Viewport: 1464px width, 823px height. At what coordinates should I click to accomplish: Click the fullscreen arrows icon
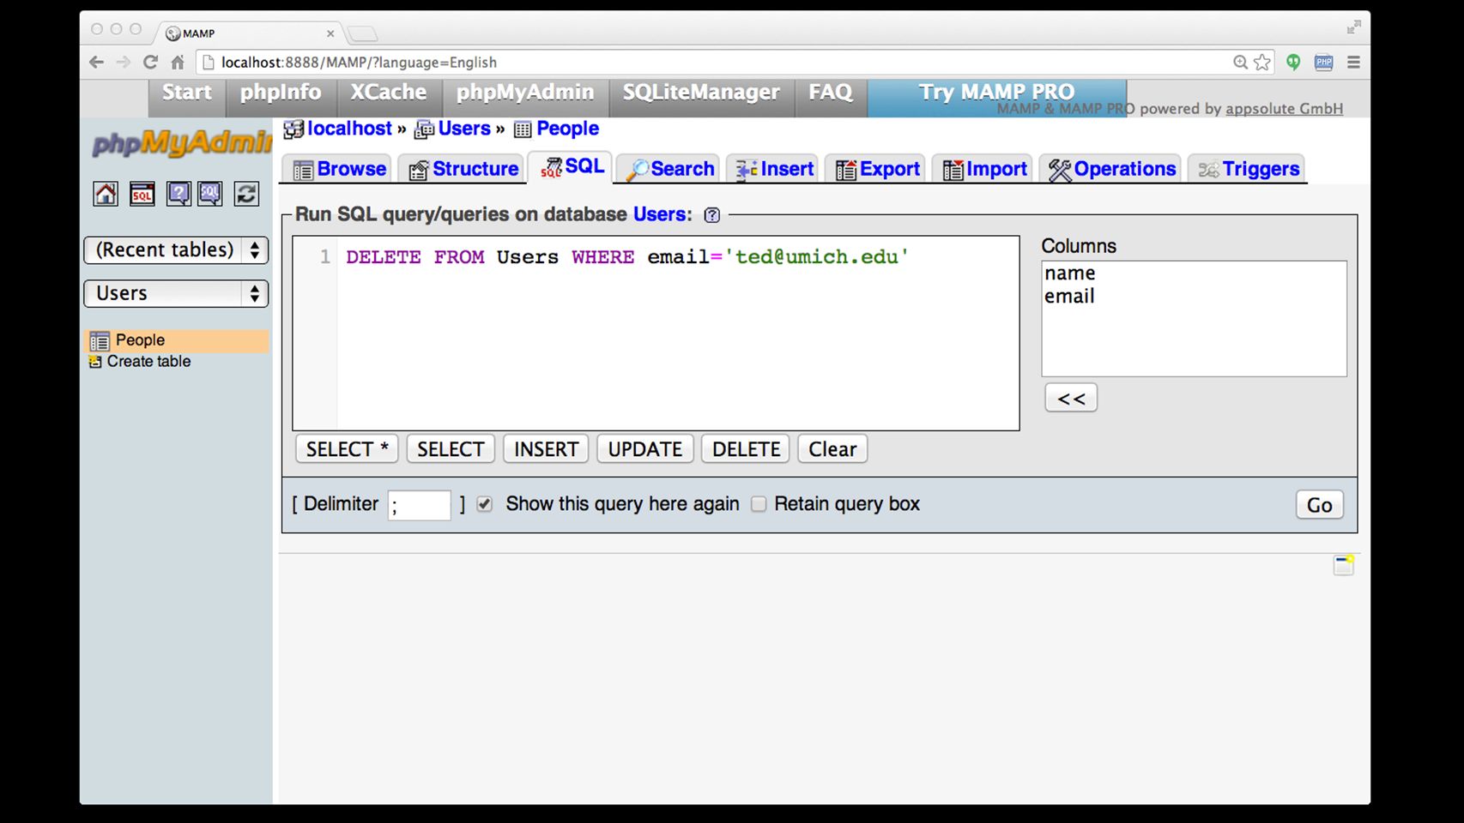1353,27
